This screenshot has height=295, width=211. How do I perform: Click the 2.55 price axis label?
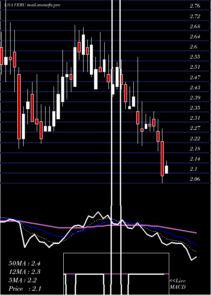coord(195,57)
